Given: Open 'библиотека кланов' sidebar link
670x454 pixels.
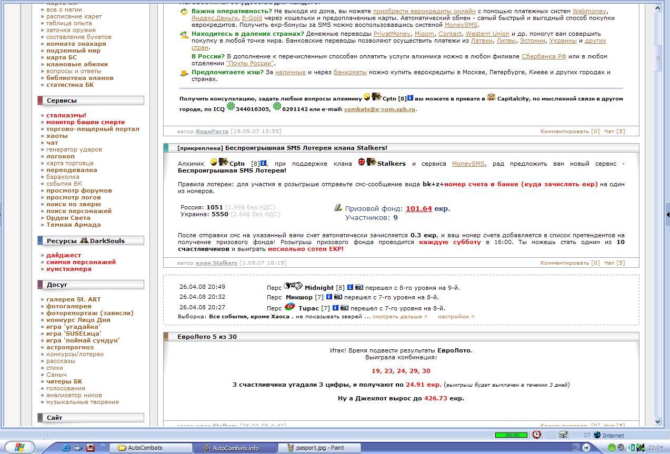Looking at the screenshot, I should (80, 78).
